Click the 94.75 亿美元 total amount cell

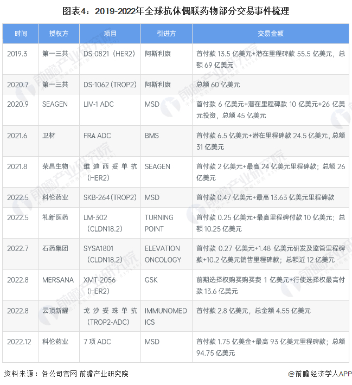[271, 347]
